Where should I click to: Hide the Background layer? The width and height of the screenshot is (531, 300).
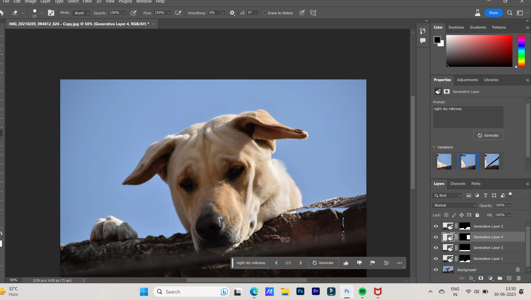click(436, 270)
